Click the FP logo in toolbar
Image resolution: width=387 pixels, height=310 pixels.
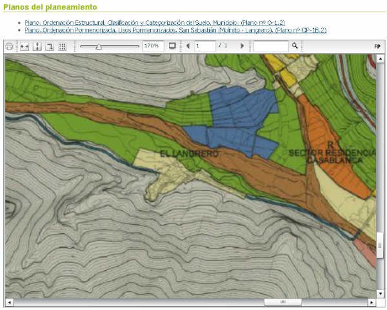pos(377,46)
